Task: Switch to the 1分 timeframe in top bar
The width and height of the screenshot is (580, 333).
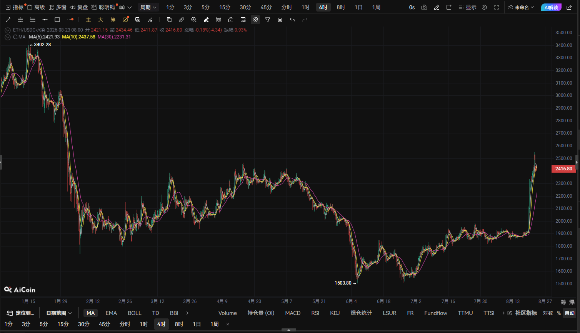Action: click(x=170, y=7)
